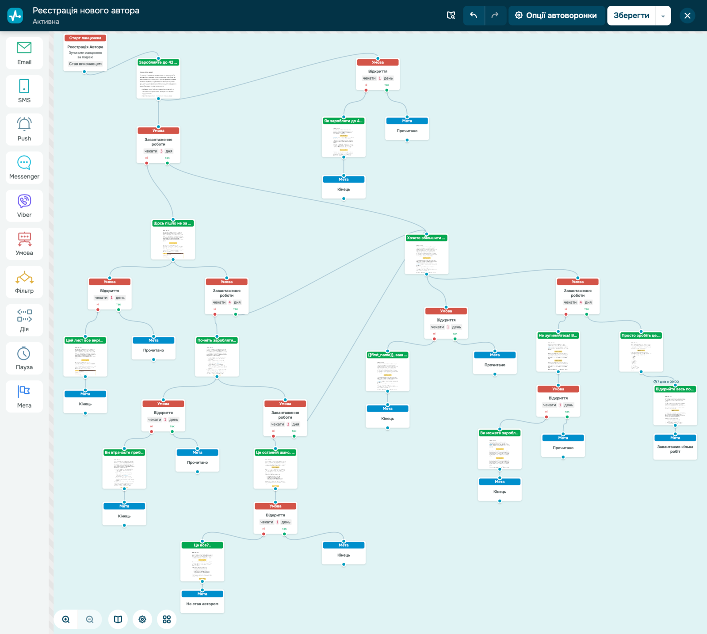Click 7 днів о 09:00 delay label
This screenshot has height=634, width=707.
tap(666, 382)
